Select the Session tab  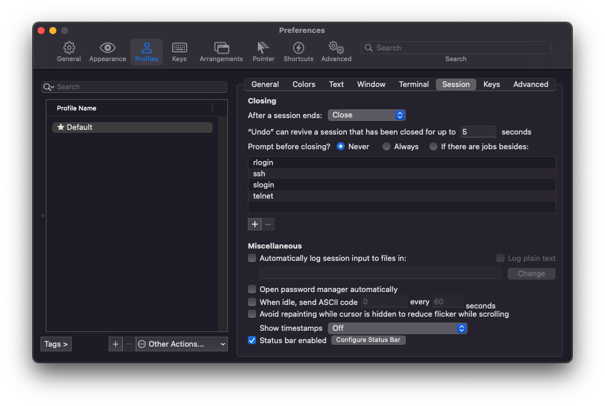click(x=456, y=85)
